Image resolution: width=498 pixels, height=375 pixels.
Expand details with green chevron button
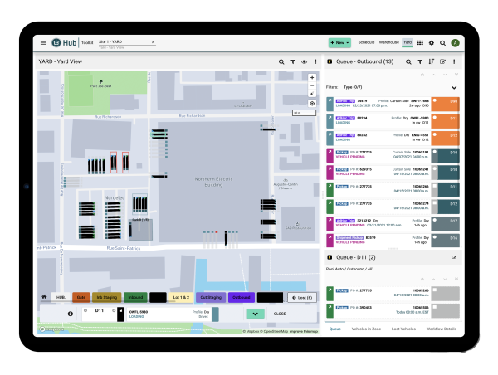click(255, 314)
